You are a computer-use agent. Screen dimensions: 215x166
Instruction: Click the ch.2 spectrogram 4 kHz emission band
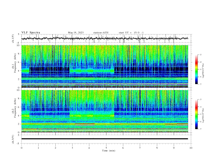92,116
